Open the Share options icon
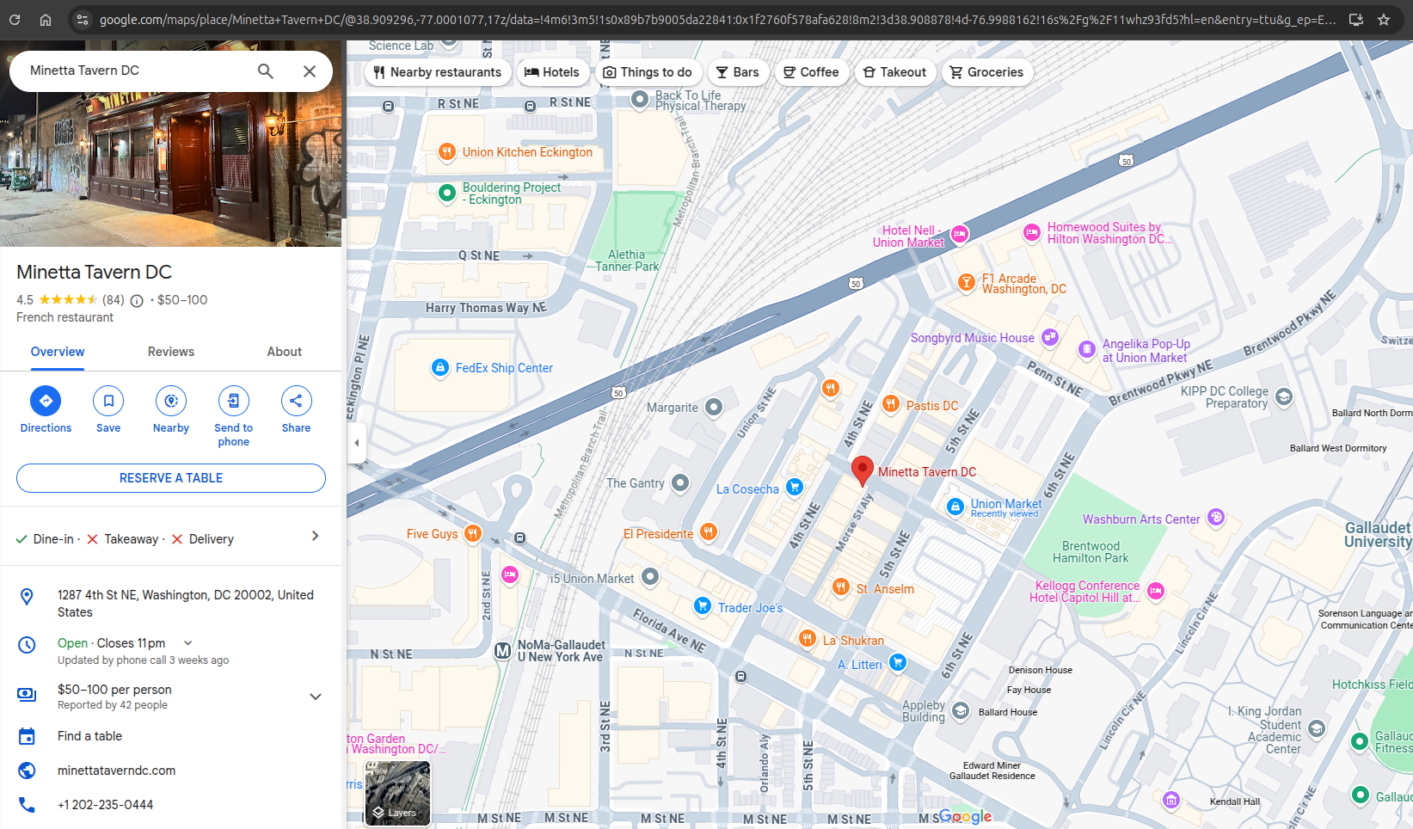 point(296,400)
